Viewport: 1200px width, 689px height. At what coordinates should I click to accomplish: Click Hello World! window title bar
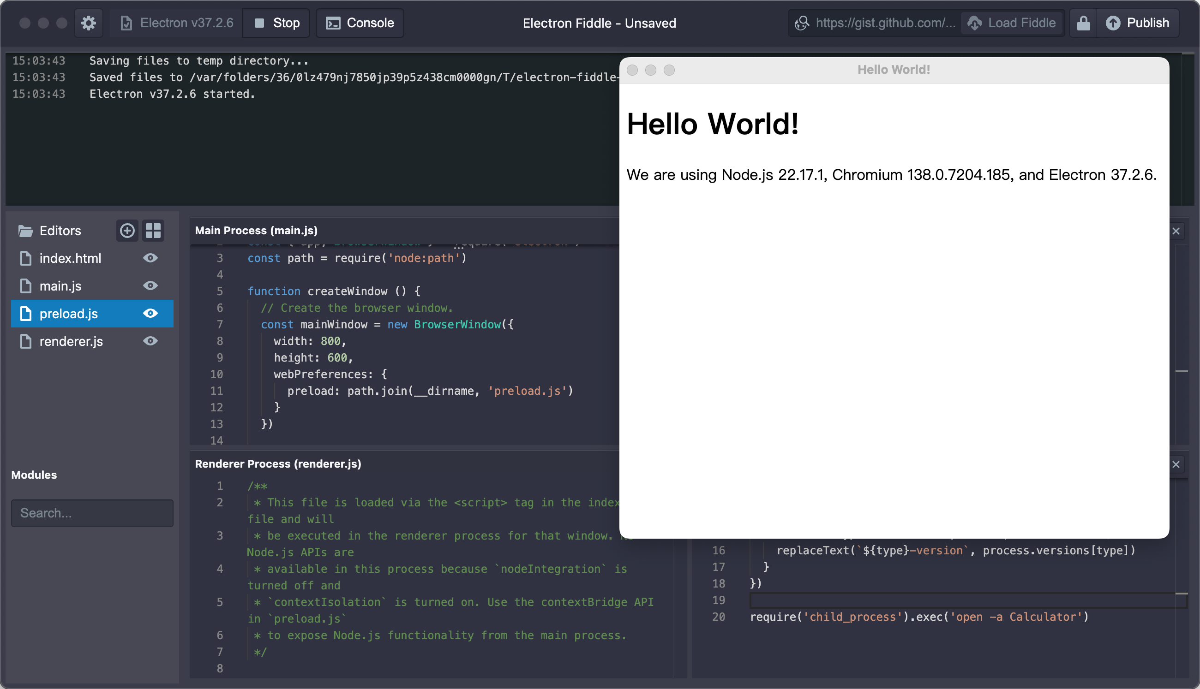click(894, 70)
